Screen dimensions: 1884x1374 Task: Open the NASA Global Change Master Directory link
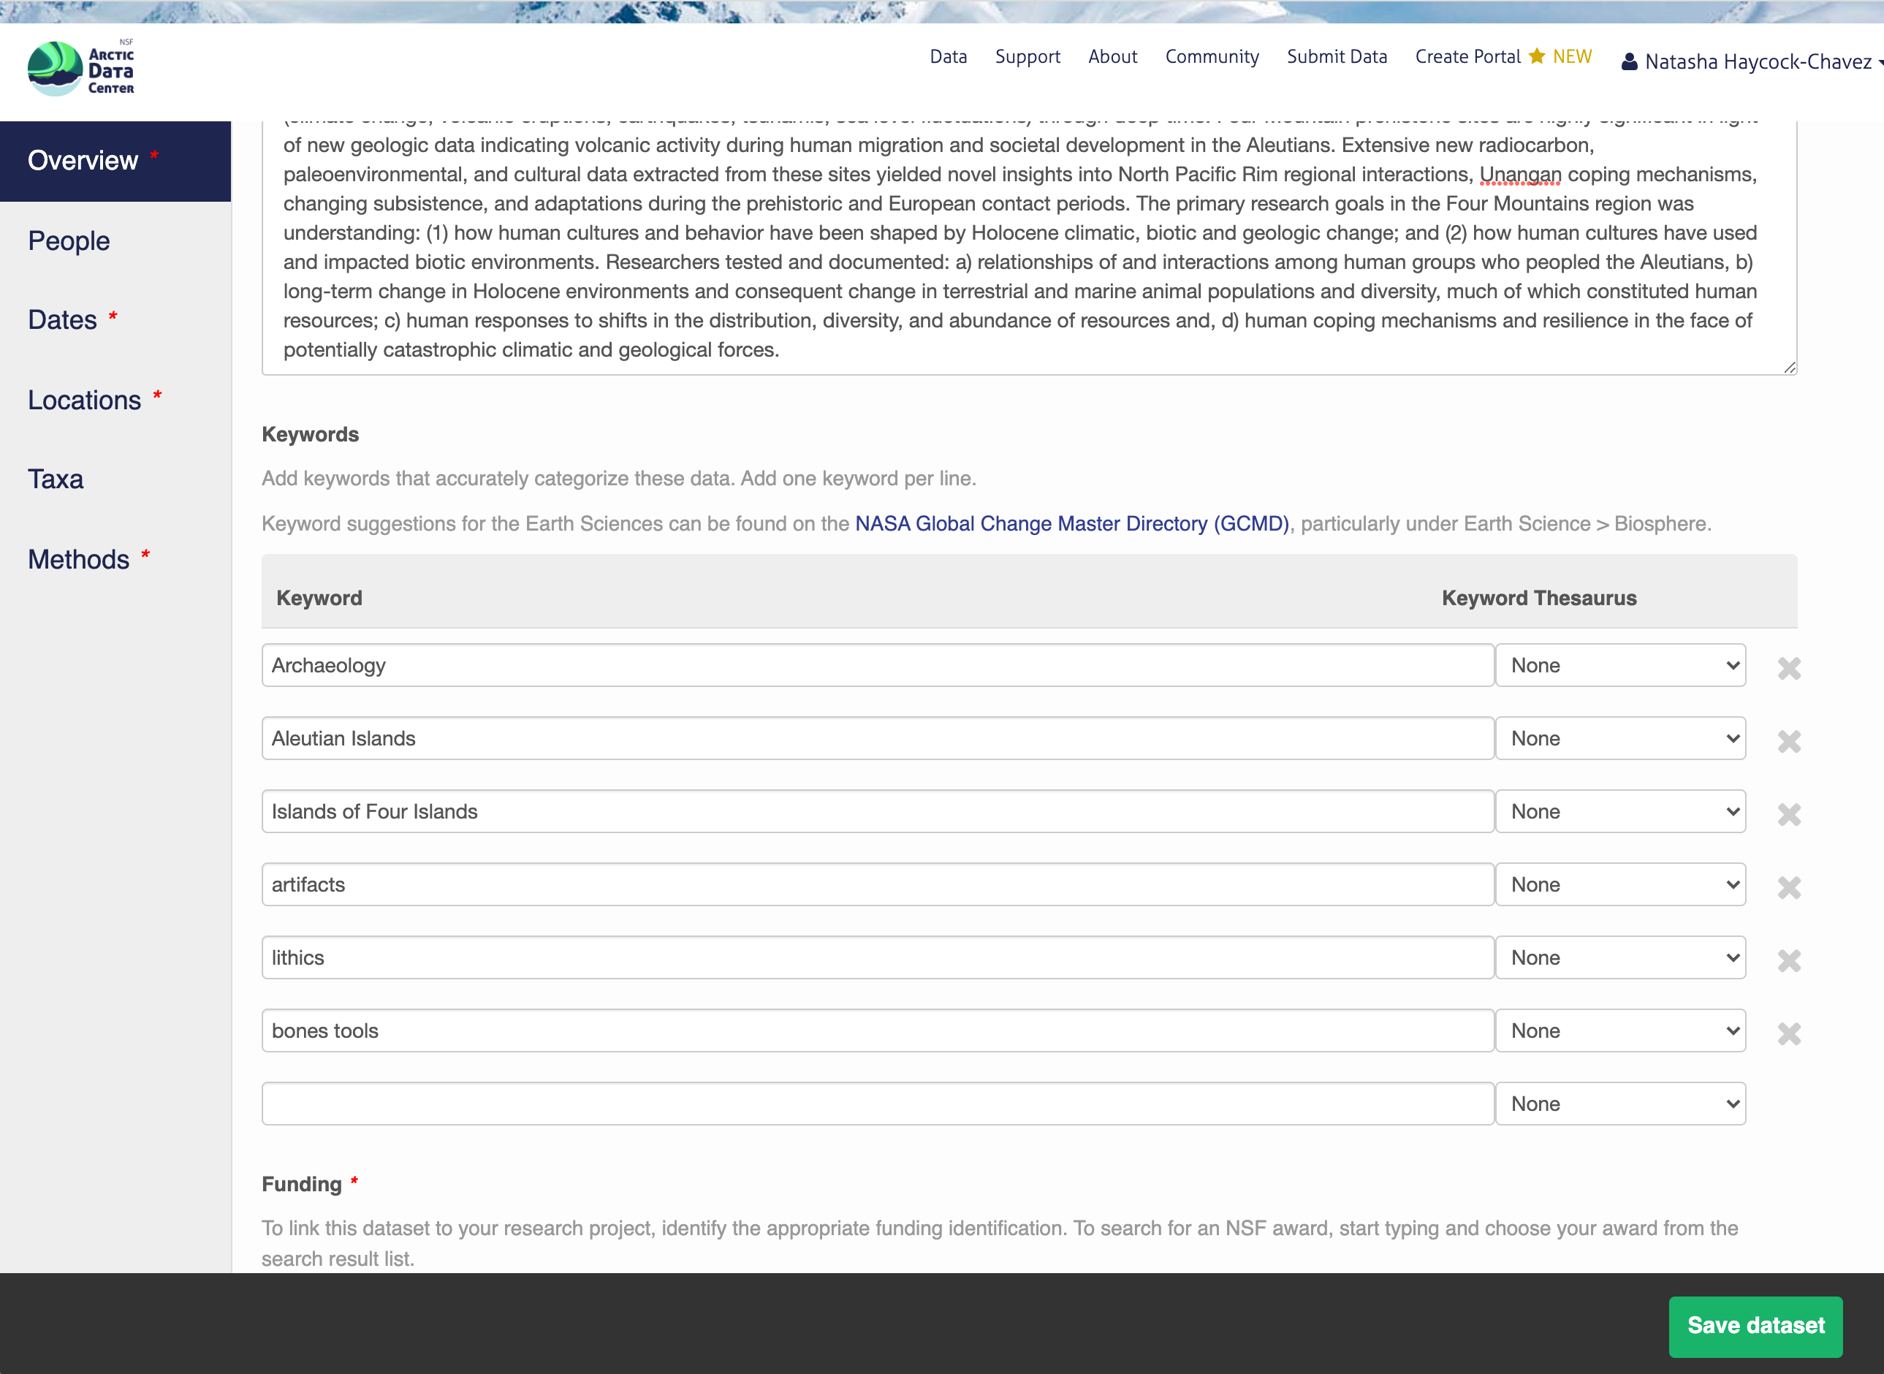pos(1071,523)
